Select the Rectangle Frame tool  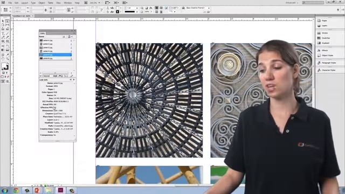[x=3, y=41]
